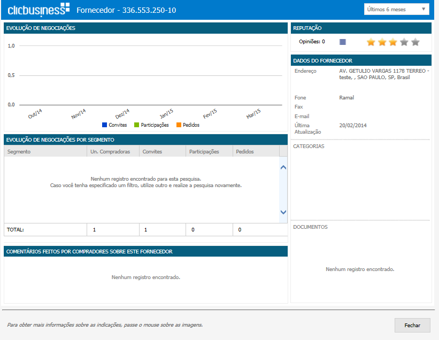
Task: Click the first reputation star
Action: [371, 42]
